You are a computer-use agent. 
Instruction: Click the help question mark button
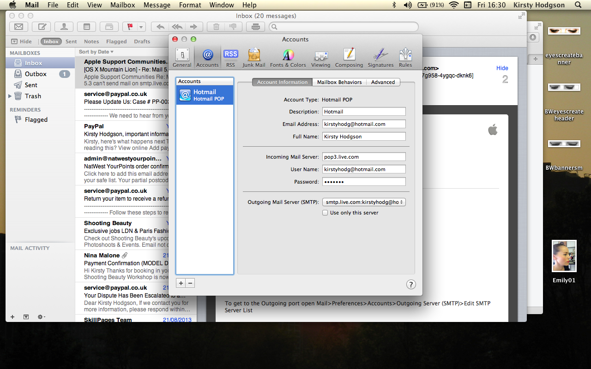point(411,285)
